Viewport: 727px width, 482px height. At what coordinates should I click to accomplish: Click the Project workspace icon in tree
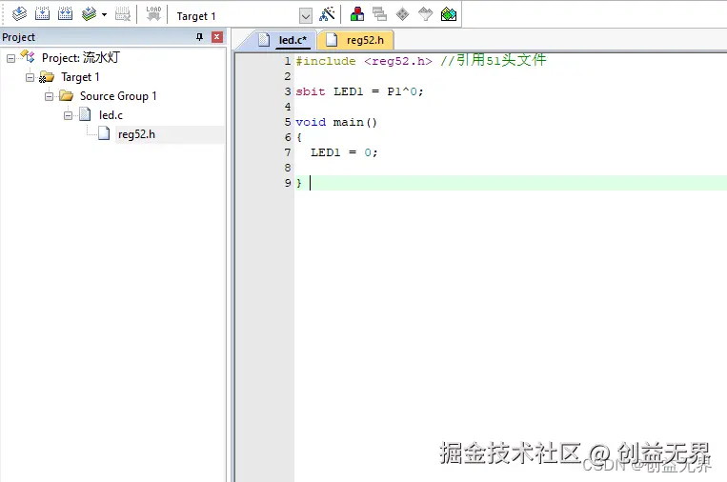pos(28,57)
